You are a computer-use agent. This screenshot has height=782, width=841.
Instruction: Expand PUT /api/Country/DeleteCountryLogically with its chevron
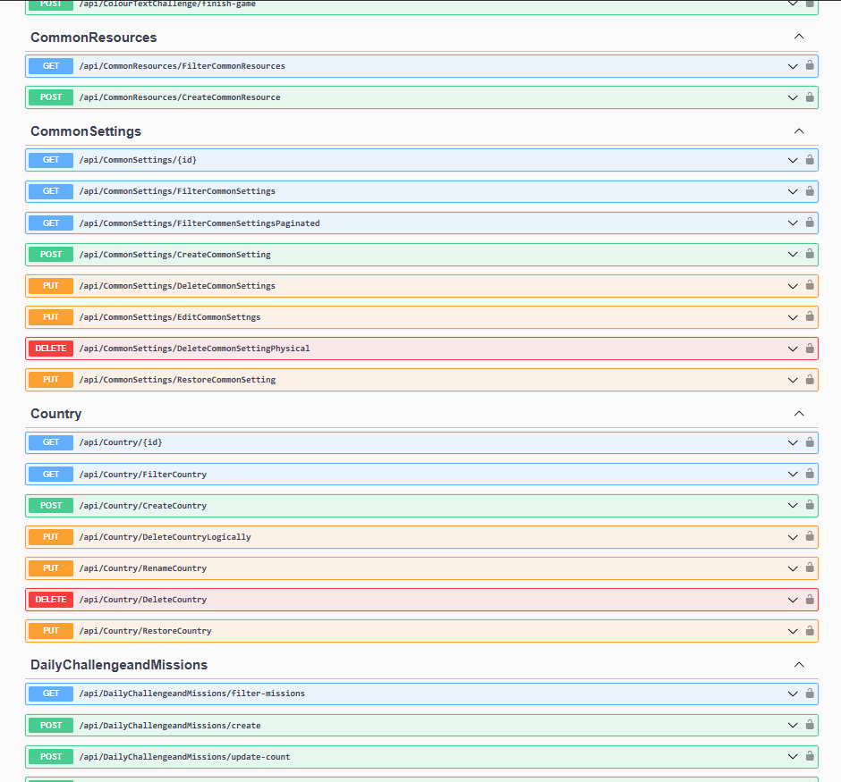pos(793,536)
